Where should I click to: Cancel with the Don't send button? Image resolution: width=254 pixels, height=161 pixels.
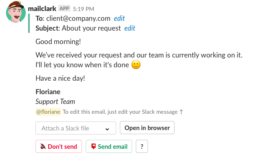pos(59,146)
